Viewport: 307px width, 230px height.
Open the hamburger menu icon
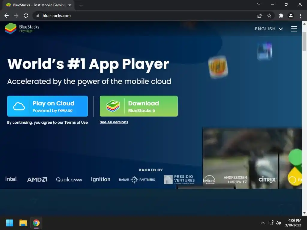click(x=294, y=29)
